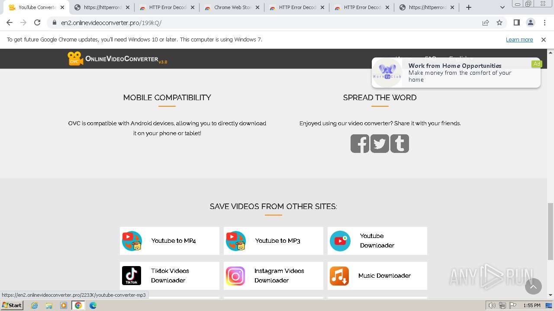The height and width of the screenshot is (311, 554).
Task: Open Windows Media Player from taskbar
Action: point(64,305)
